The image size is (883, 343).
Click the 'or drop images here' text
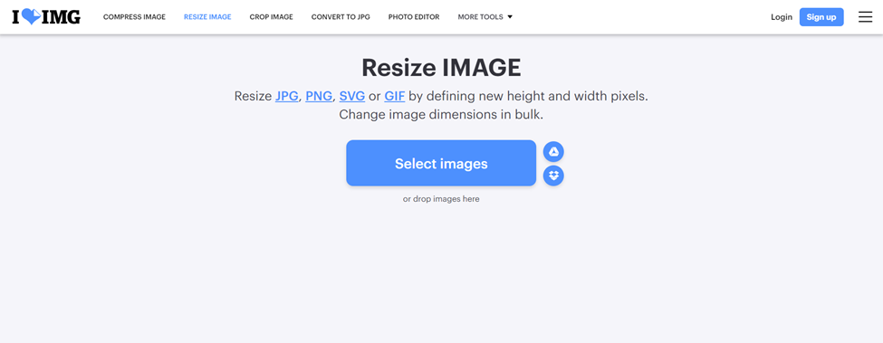tap(441, 199)
